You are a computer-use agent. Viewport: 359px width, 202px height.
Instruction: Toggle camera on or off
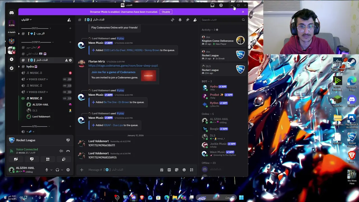point(16,159)
